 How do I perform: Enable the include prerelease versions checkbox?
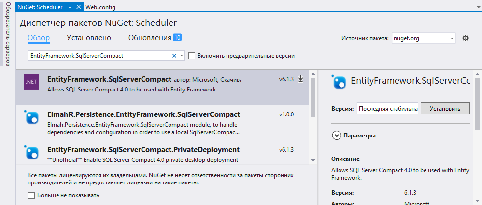pos(192,56)
